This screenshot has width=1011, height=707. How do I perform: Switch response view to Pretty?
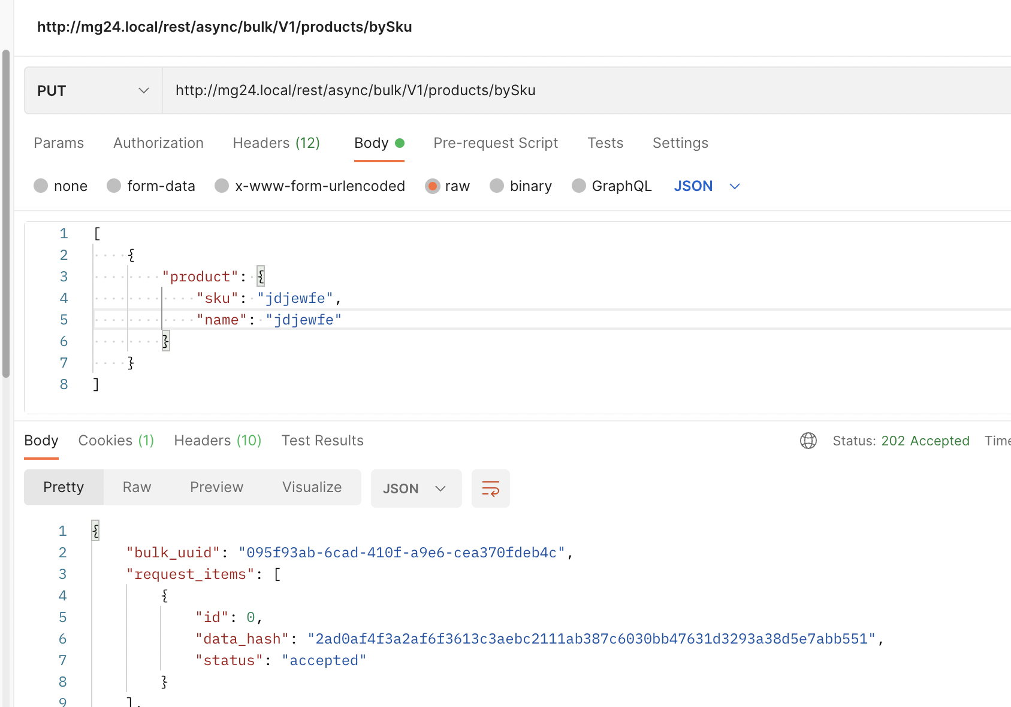tap(64, 487)
